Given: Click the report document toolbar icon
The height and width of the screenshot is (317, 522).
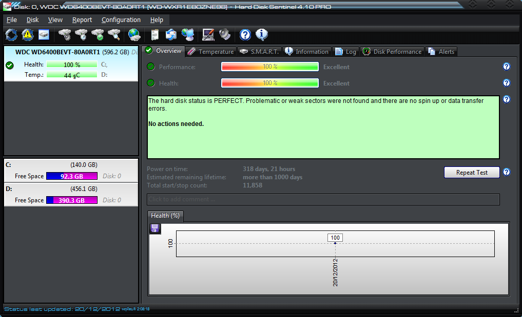Looking at the screenshot, I should pyautogui.click(x=155, y=34).
